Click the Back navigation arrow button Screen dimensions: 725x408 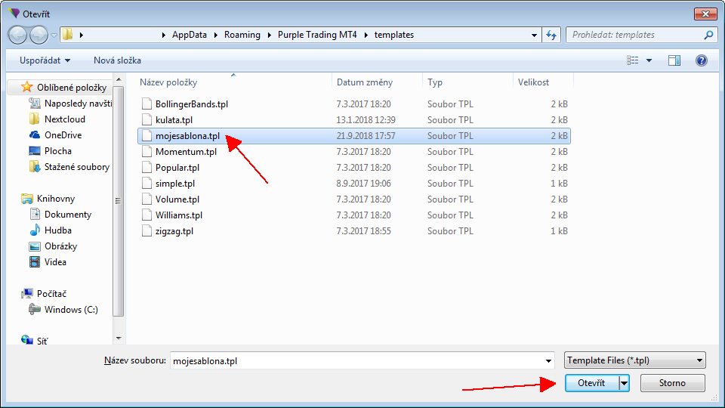17,36
